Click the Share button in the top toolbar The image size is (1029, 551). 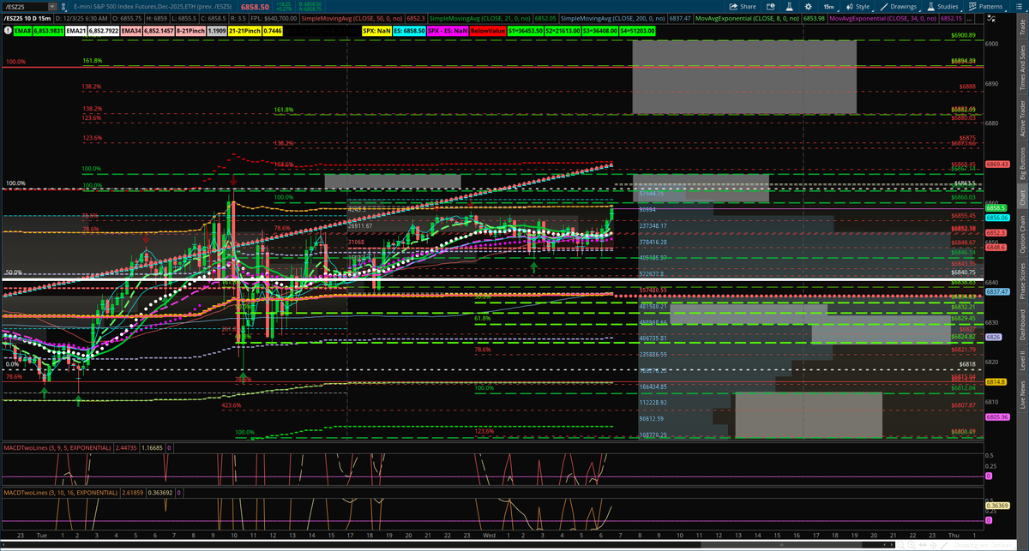coord(743,7)
